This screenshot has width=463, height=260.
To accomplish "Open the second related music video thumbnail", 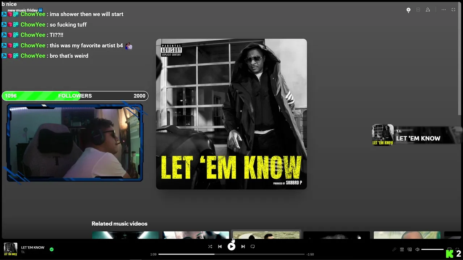I will pyautogui.click(x=196, y=235).
